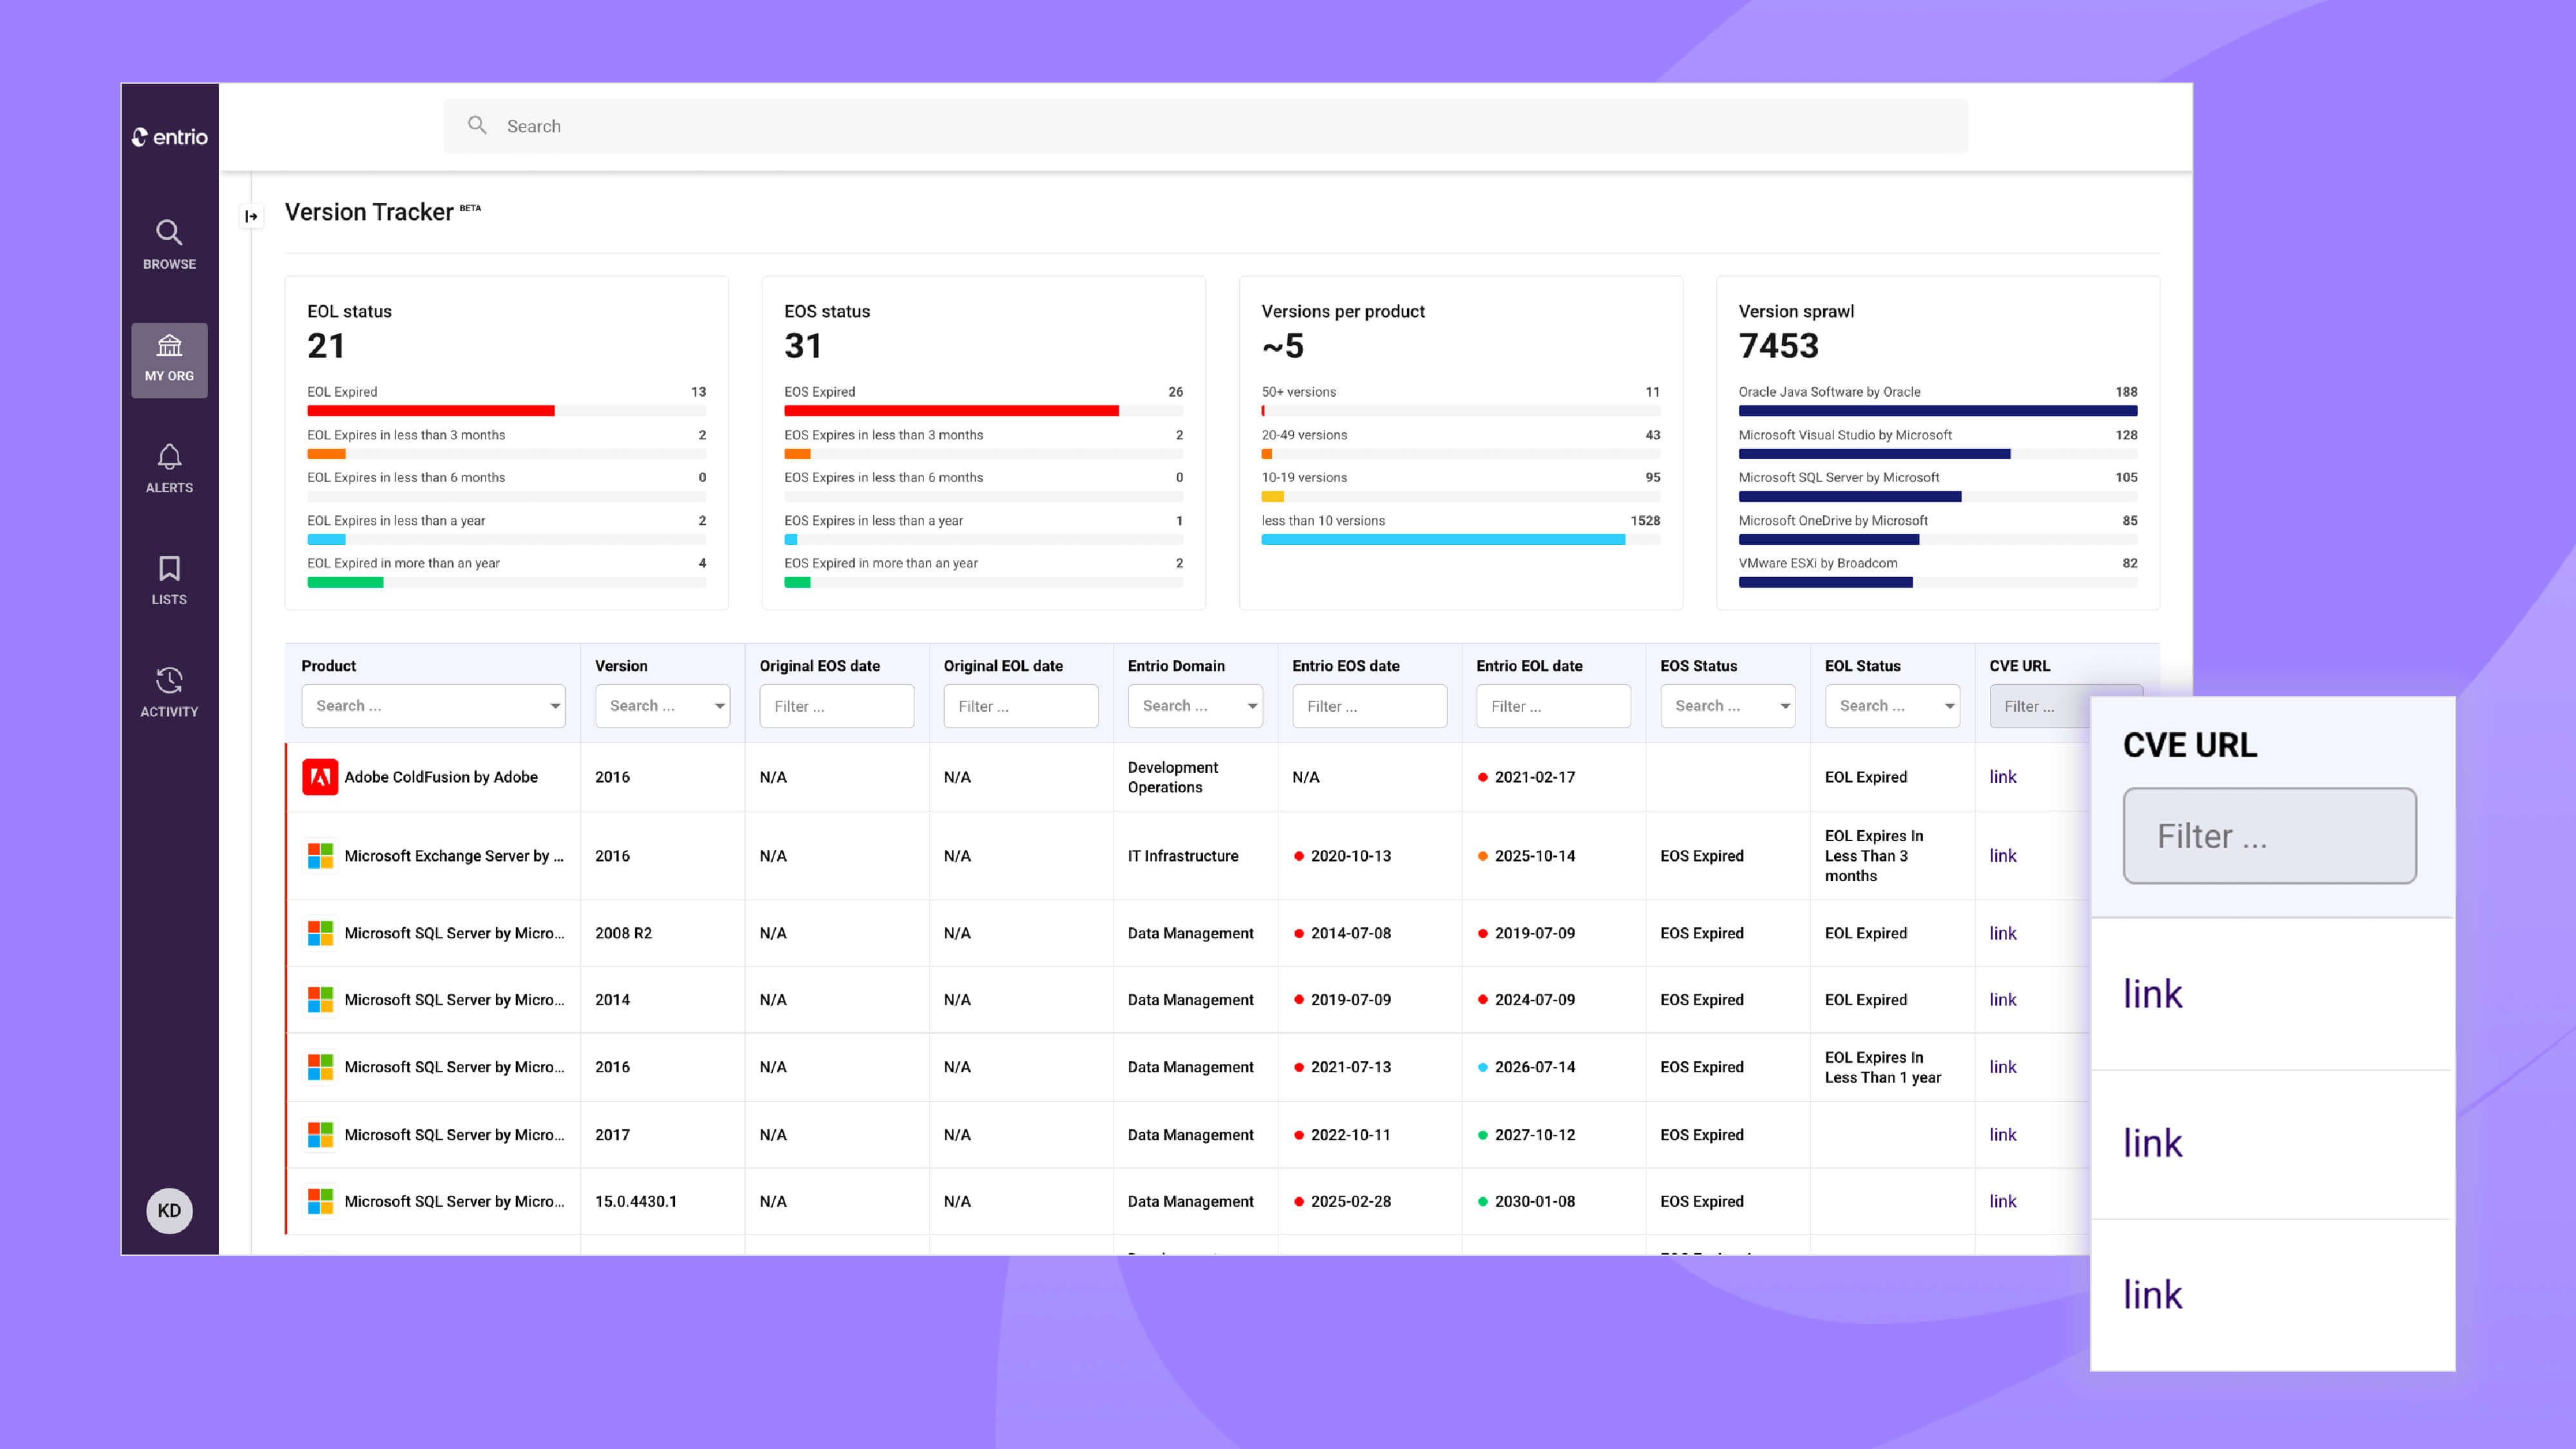This screenshot has width=2576, height=1449.
Task: Open the EOL Status search dropdown
Action: pyautogui.click(x=1892, y=706)
